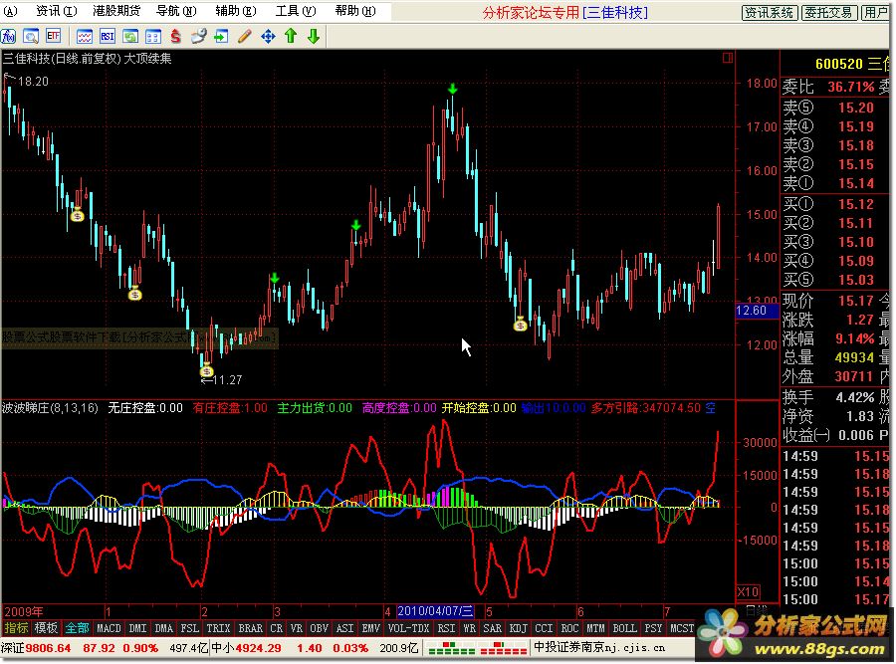896x664 pixels.
Task: Click the magnifier search window icon
Action: point(31,37)
